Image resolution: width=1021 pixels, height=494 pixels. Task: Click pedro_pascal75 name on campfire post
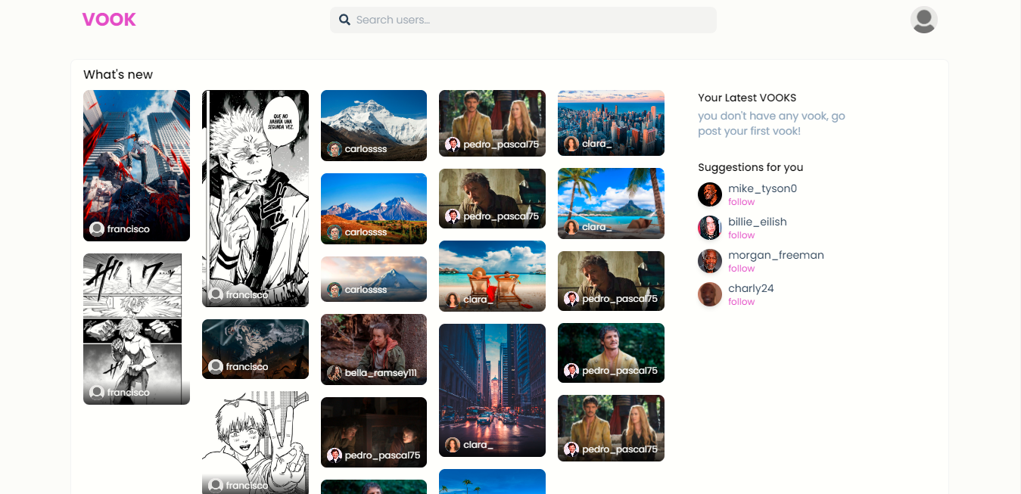tap(382, 455)
